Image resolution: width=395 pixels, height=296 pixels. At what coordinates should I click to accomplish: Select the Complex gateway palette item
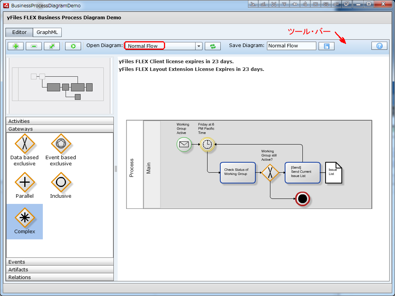24,221
